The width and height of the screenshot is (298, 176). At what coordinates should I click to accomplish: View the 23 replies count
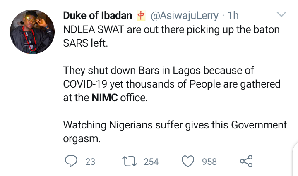click(x=90, y=162)
